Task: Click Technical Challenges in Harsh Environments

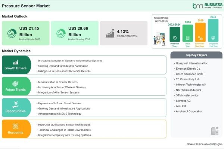Action: [x=64, y=130]
